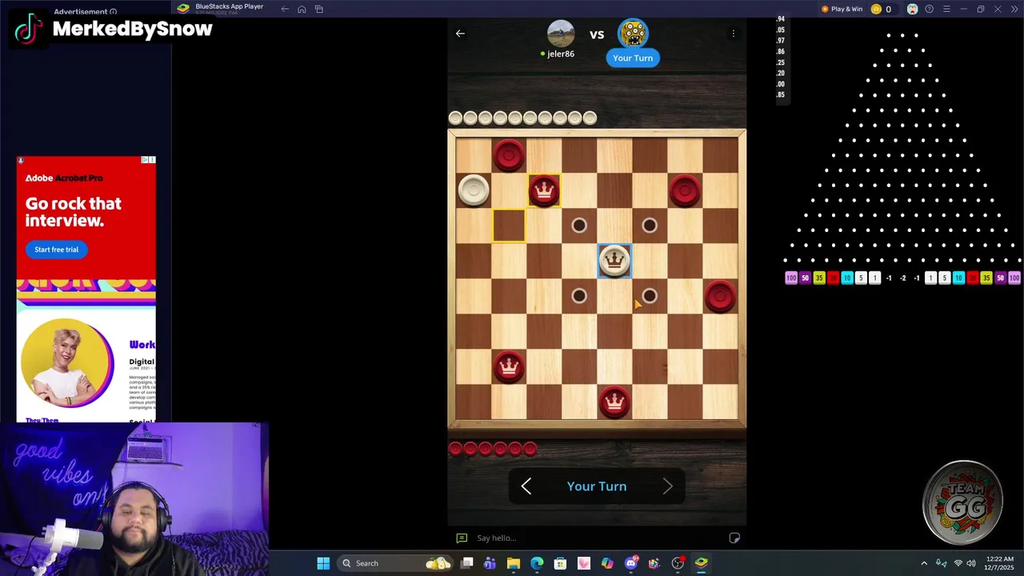The width and height of the screenshot is (1024, 576).
Task: Click the BlueStacks home icon
Action: click(x=302, y=9)
